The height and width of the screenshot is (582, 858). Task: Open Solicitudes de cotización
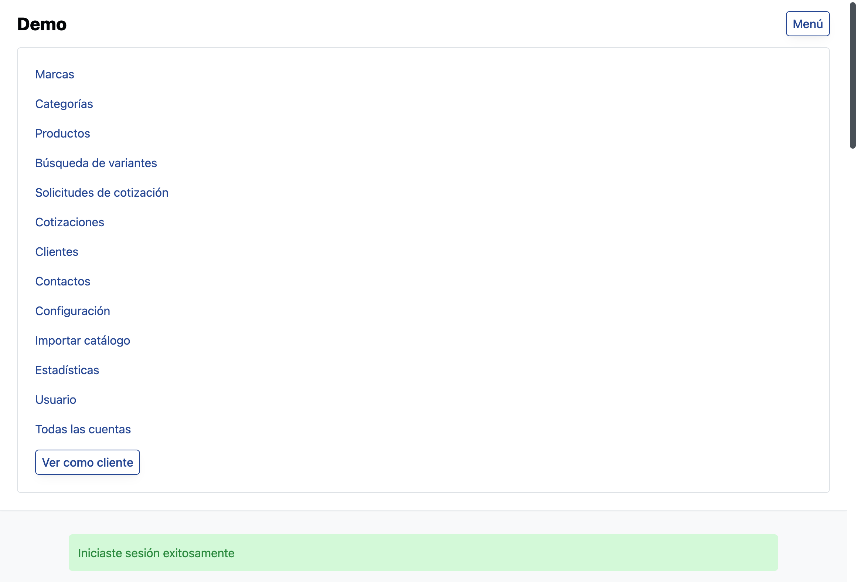102,193
